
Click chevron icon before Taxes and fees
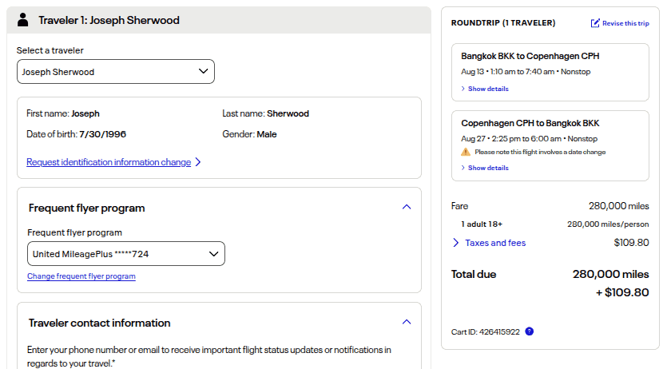(x=455, y=243)
